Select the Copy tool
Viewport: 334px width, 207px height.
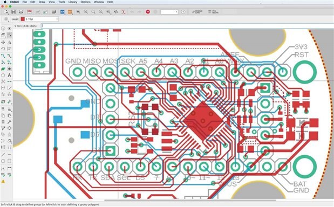pos(3,115)
